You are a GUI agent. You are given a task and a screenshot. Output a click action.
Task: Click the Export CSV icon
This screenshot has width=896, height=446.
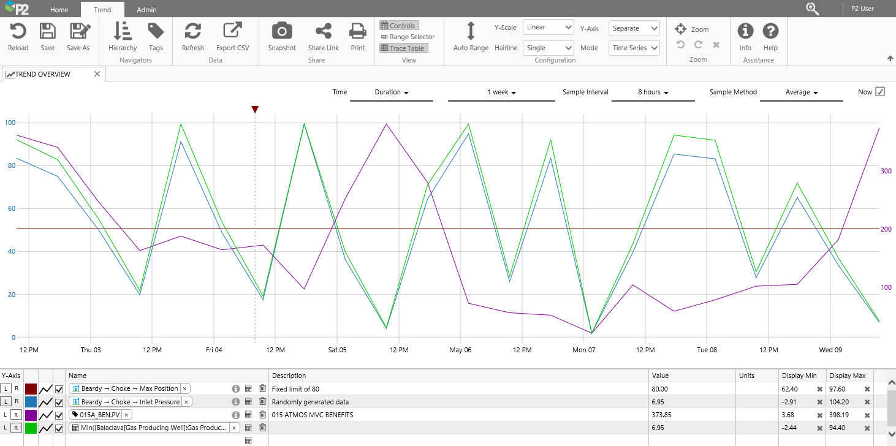(x=232, y=32)
